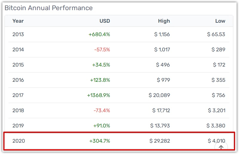Click the $ 1,156 high value
239x154 pixels.
(x=162, y=34)
